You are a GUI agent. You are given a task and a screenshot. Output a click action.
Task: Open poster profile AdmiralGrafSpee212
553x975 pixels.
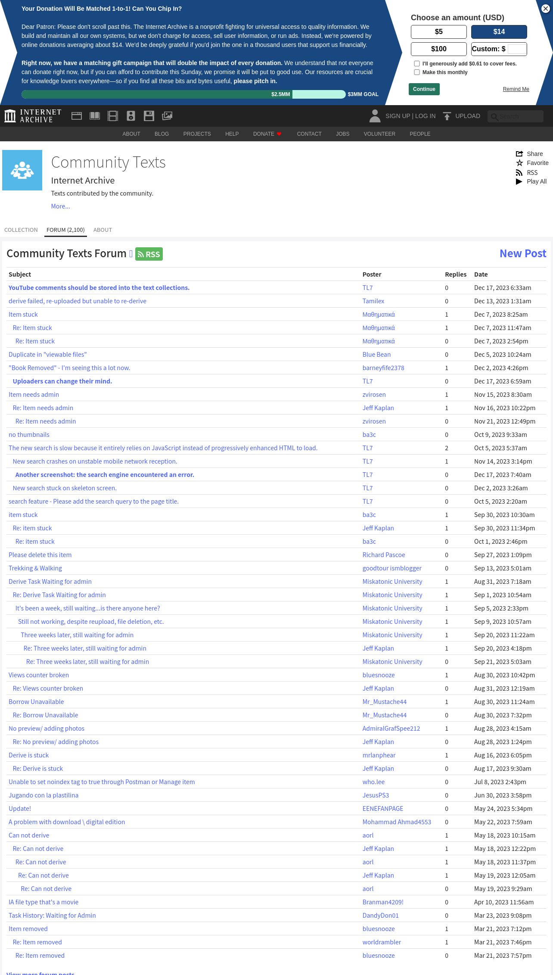coord(391,729)
